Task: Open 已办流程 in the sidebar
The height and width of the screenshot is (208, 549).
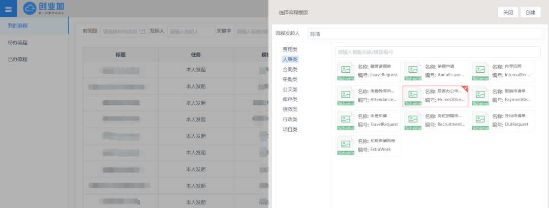Action: [18, 59]
